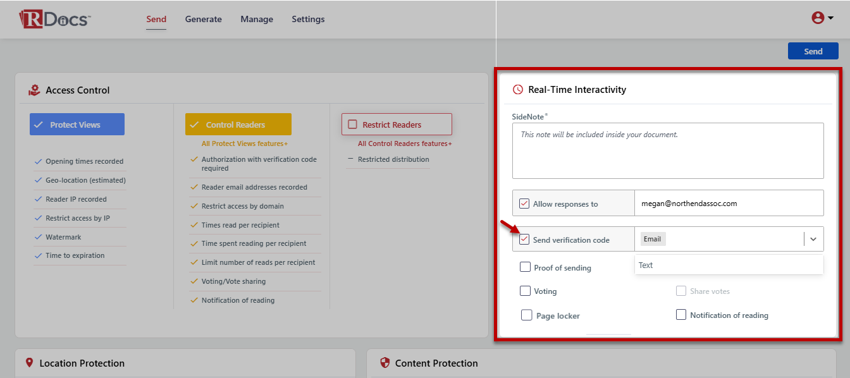Open the Manage tab
This screenshot has width=850, height=378.
(257, 19)
